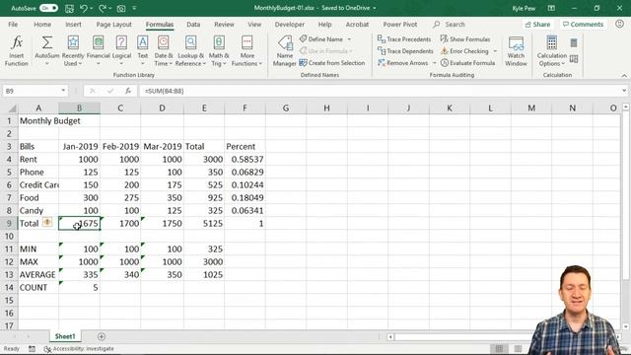The image size is (631, 355).
Task: Click Error Checking
Action: pyautogui.click(x=464, y=51)
